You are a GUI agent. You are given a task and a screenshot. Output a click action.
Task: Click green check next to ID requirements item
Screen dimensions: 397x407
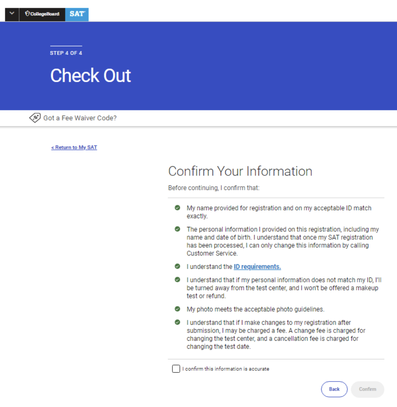[177, 266]
